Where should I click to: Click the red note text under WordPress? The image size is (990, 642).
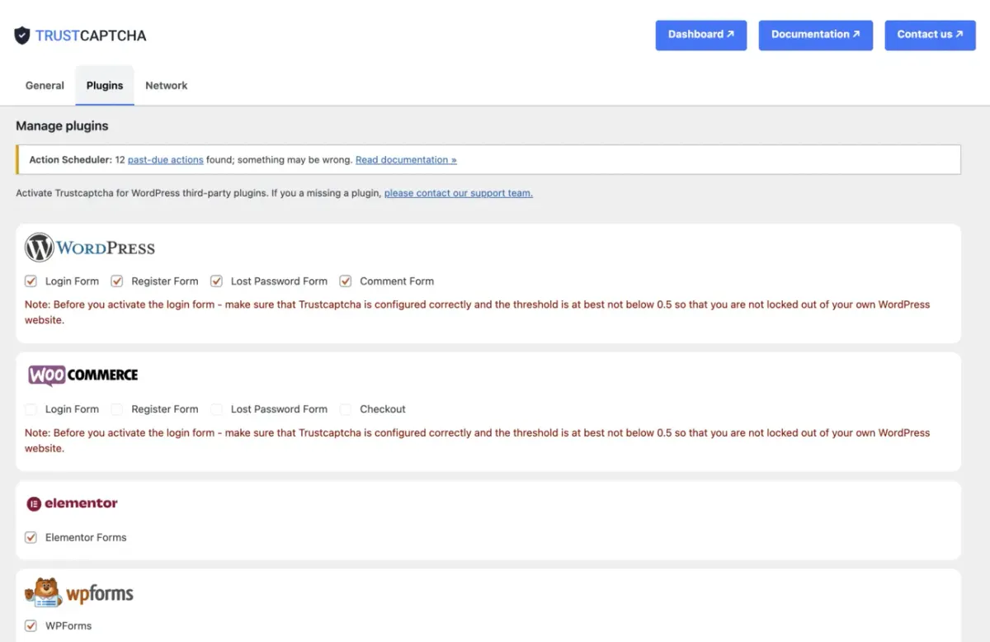pyautogui.click(x=477, y=312)
